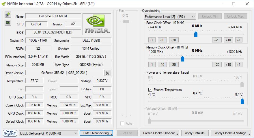Click Memory Clock Offset +20 button
This screenshot has height=138, width=254.
217,64
